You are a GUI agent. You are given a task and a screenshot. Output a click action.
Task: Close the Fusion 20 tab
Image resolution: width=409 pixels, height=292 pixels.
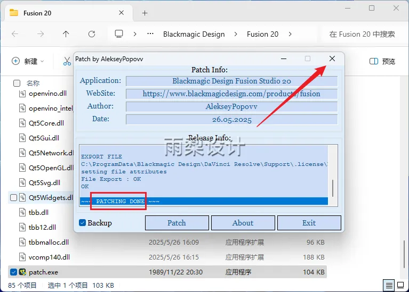[121, 13]
